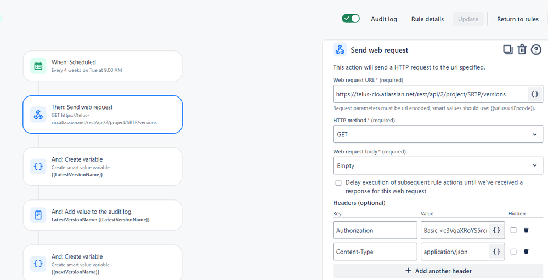Click braces icon in Authorization value field
The width and height of the screenshot is (548, 280).
(x=496, y=231)
